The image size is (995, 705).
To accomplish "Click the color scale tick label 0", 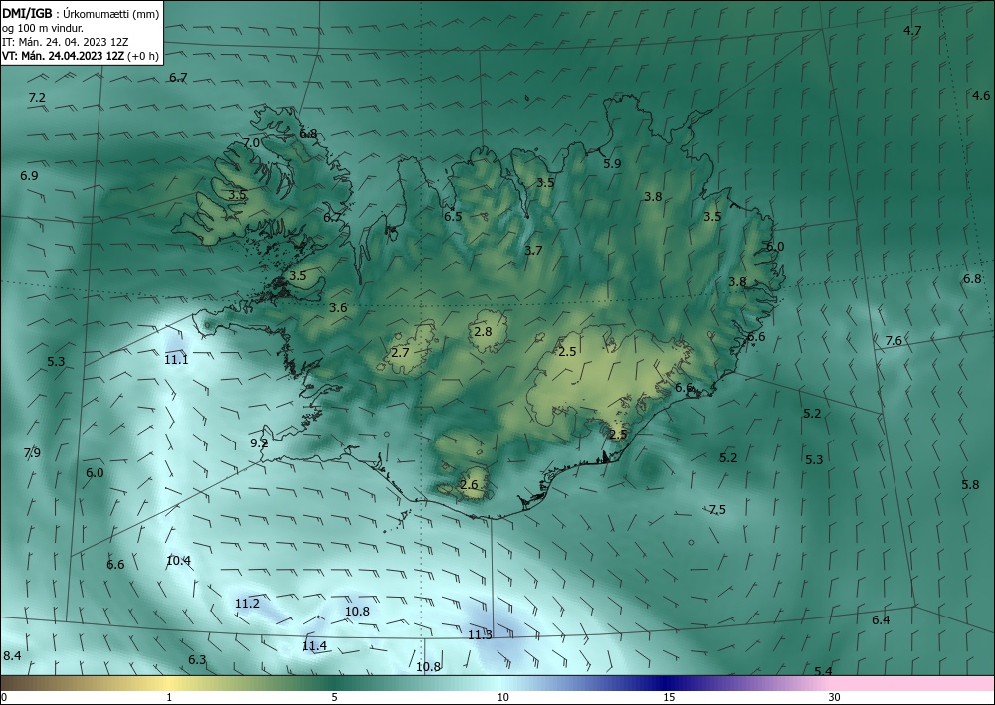I will tap(4, 698).
